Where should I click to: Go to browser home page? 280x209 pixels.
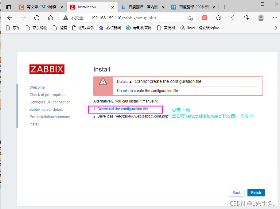pyautogui.click(x=50, y=18)
